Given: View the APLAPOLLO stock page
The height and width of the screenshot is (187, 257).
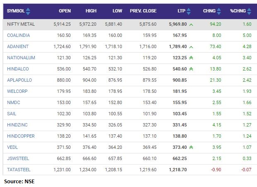Looking at the screenshot, I should (19, 80).
